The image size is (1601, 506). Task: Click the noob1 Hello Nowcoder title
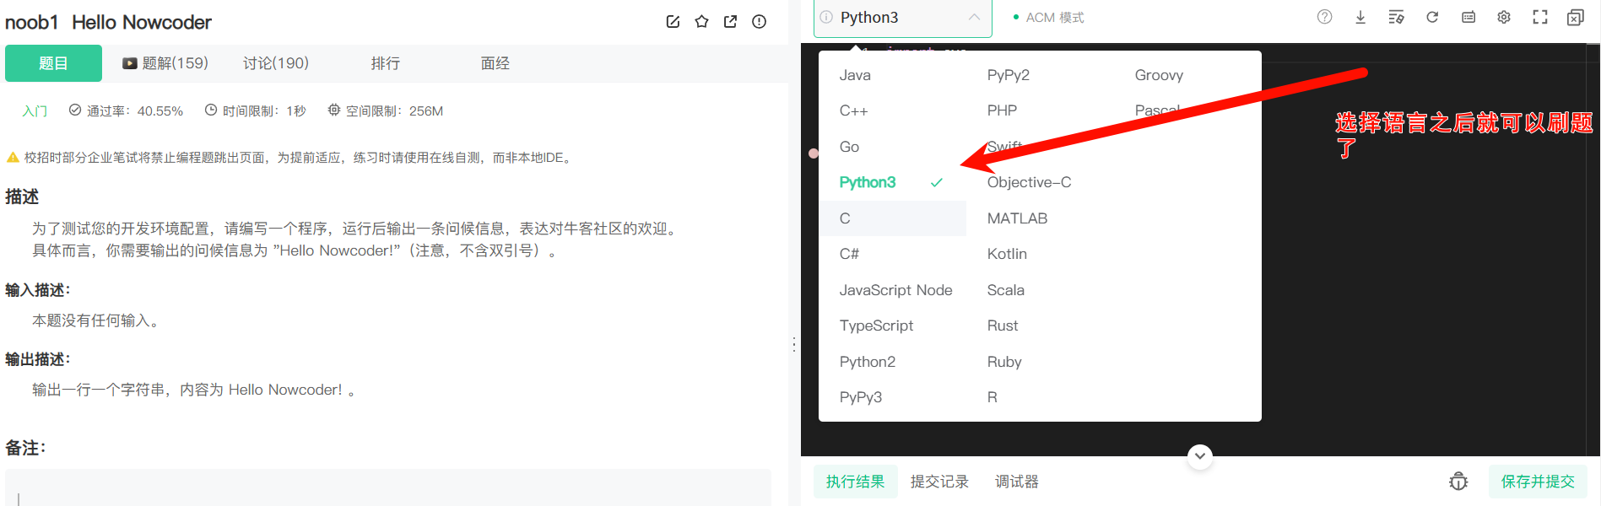coord(108,22)
